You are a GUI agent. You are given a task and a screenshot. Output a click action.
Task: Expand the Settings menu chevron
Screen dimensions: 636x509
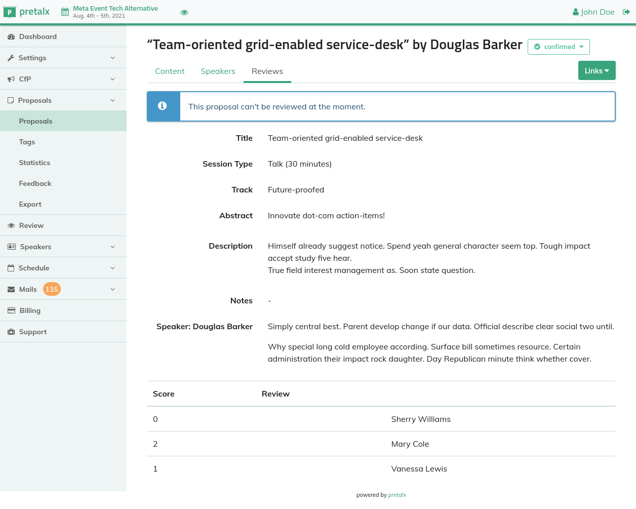[112, 58]
